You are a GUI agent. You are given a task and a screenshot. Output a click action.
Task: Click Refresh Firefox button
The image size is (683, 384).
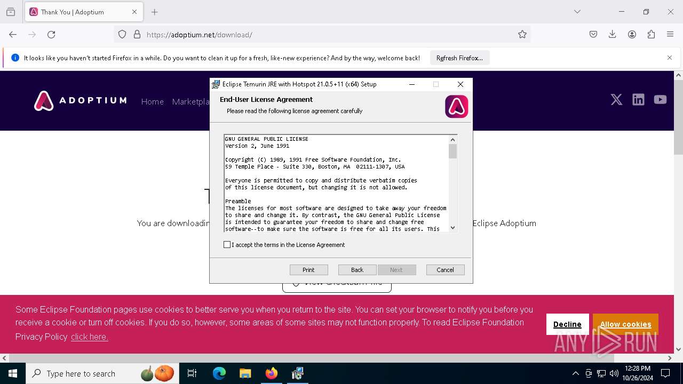click(459, 58)
